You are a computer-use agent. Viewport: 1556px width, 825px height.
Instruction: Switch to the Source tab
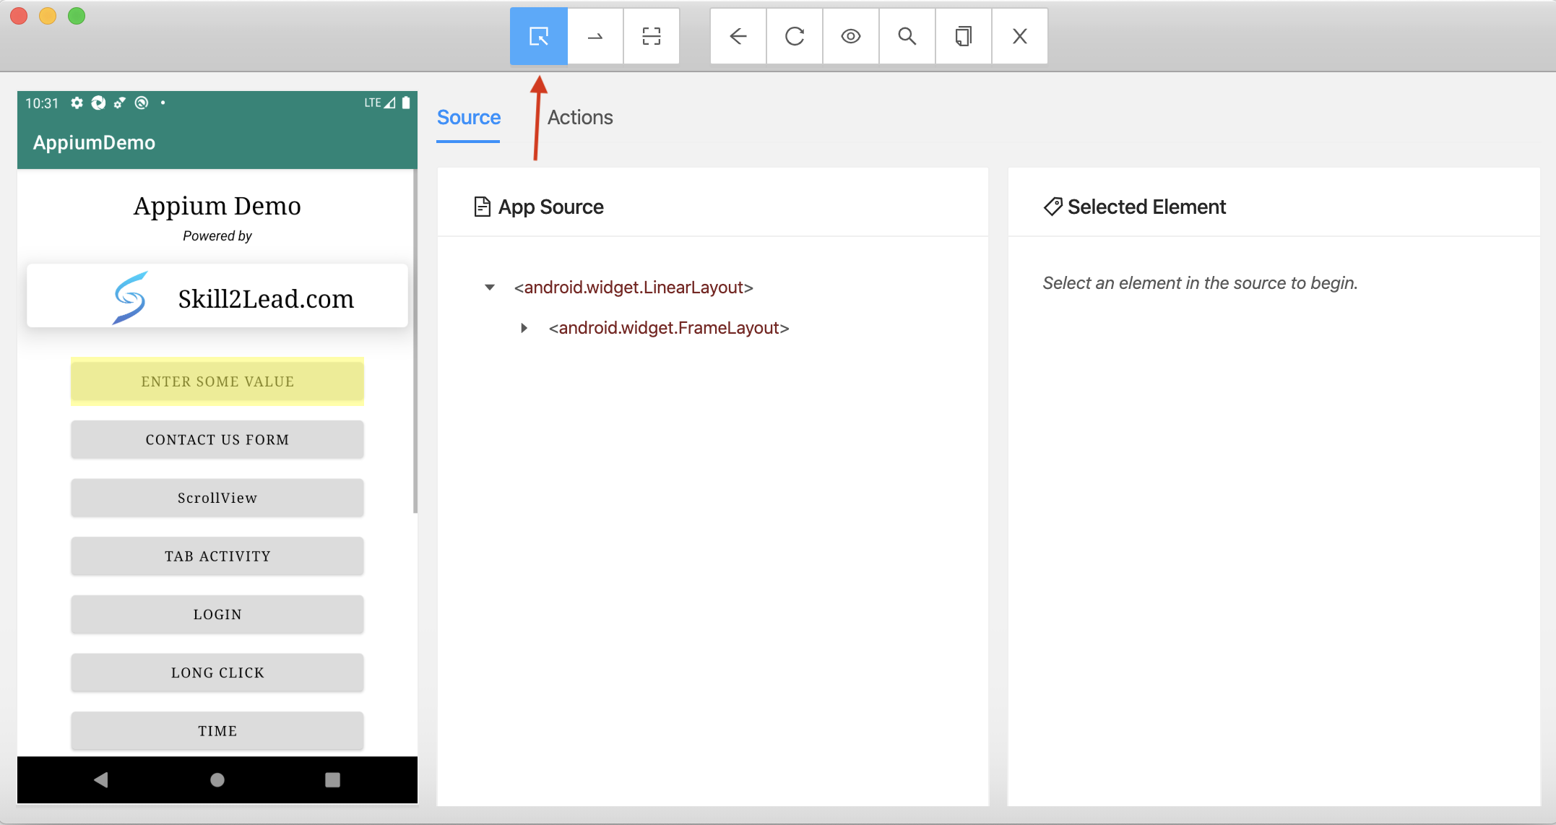point(468,117)
